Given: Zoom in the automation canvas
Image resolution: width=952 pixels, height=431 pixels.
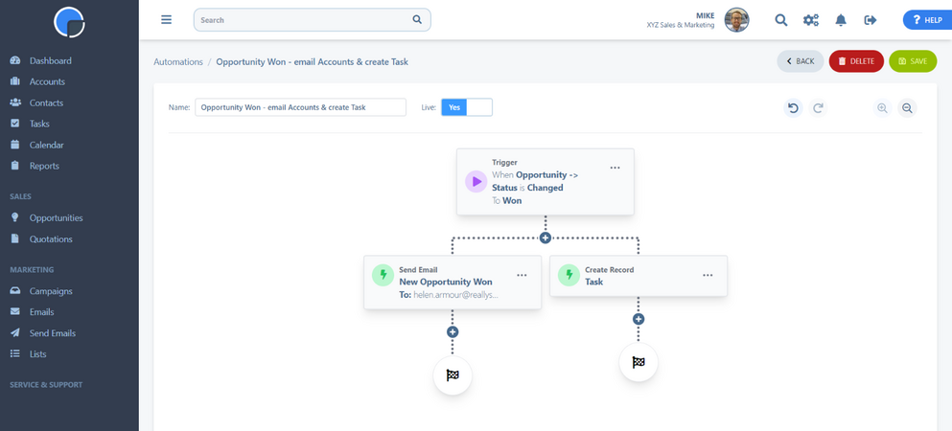Looking at the screenshot, I should point(882,108).
